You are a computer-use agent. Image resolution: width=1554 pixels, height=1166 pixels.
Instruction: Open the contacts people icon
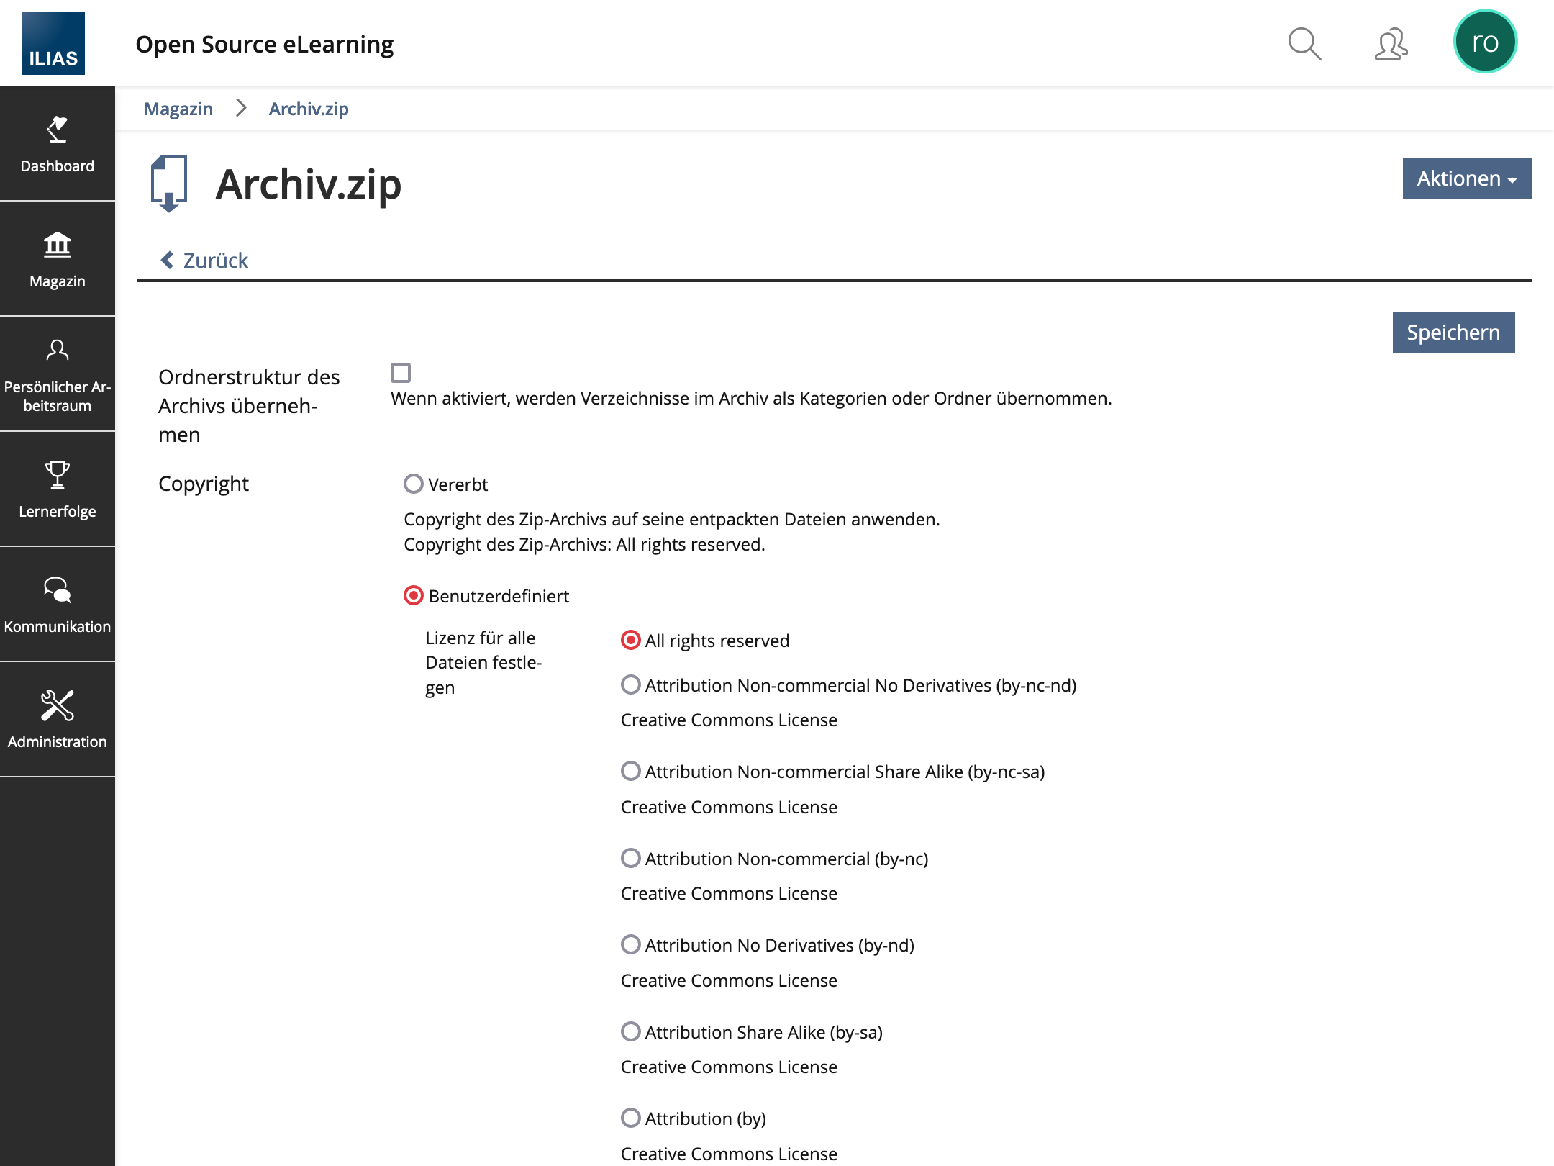(x=1391, y=44)
